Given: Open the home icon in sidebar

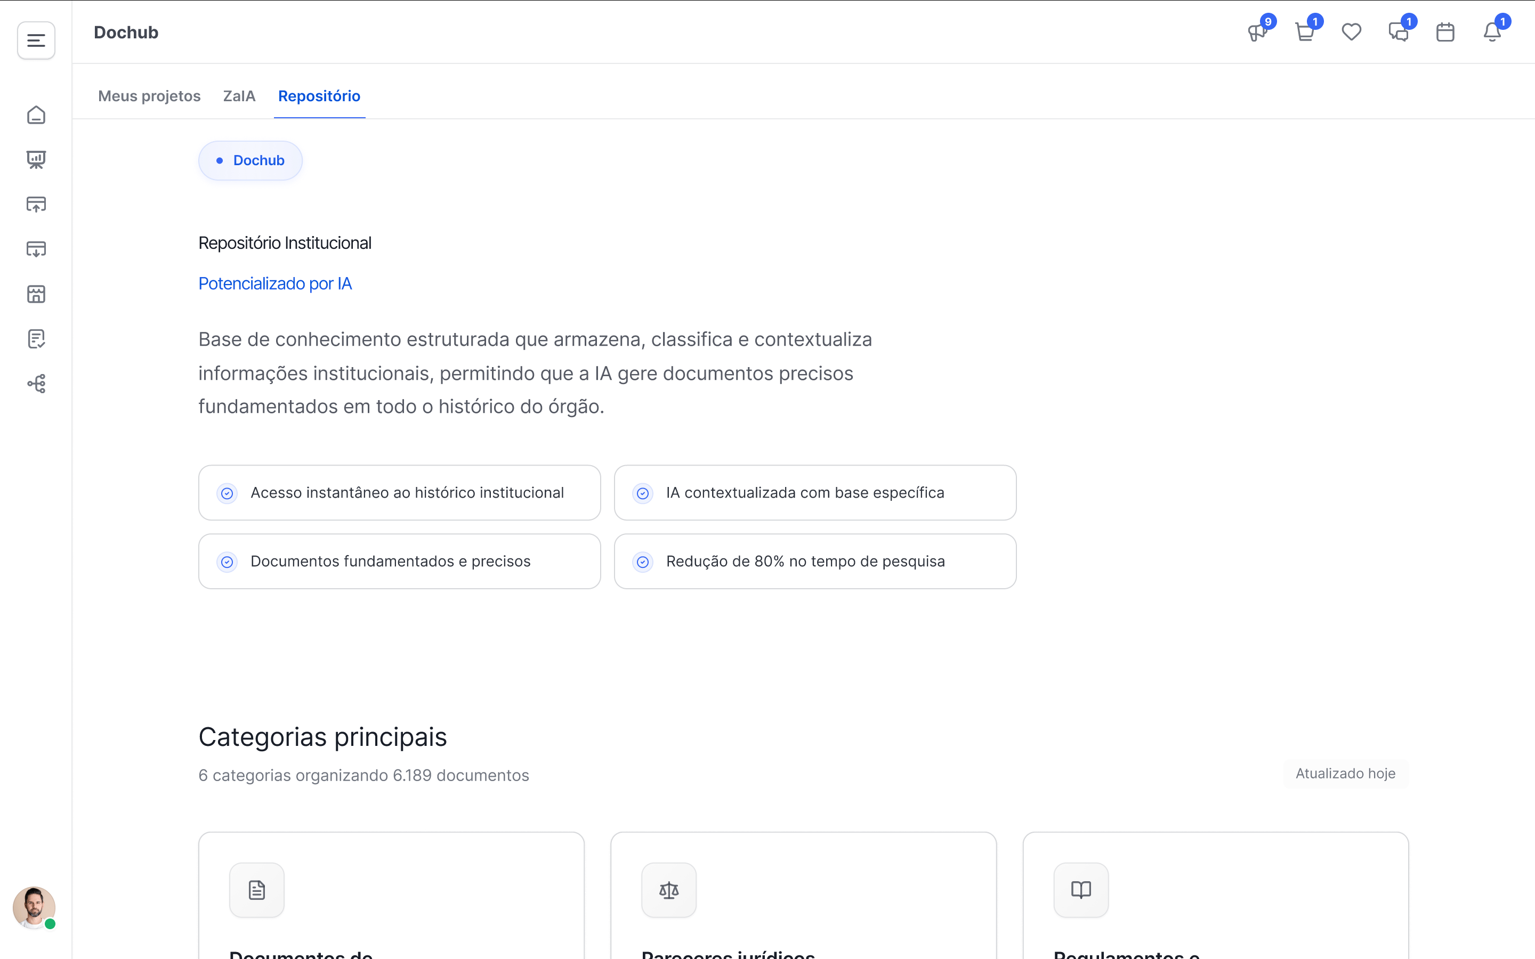Looking at the screenshot, I should tap(36, 115).
